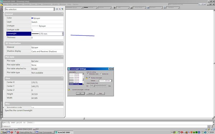Click OK in Lineweight Settings dialog
Viewport: 215px width, 134px height.
click(x=80, y=93)
